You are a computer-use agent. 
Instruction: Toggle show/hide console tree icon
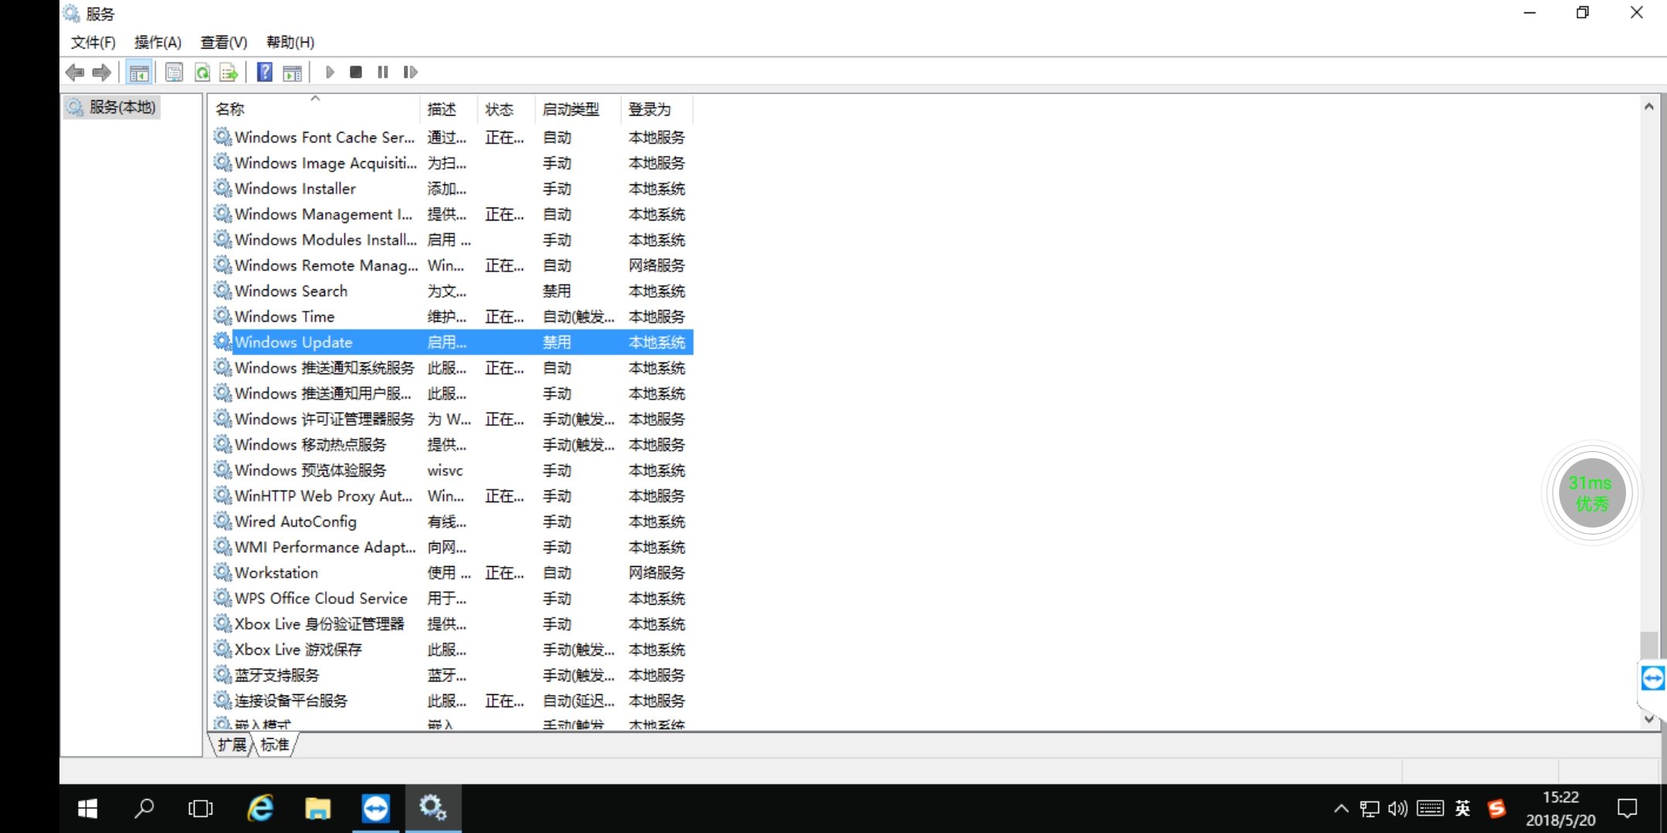pos(139,73)
